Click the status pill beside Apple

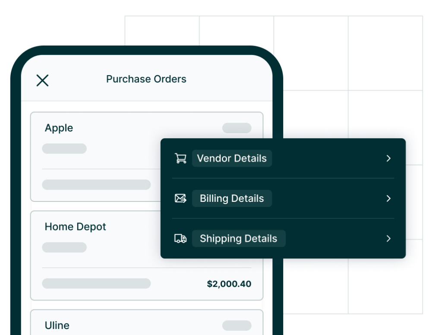coord(238,128)
